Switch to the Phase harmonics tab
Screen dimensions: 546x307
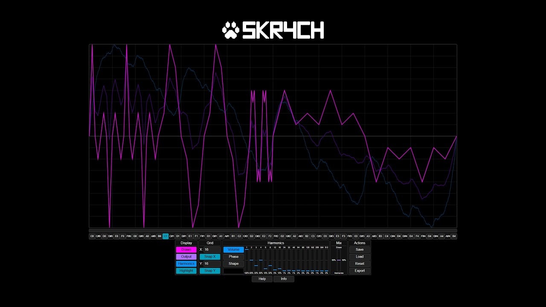233,256
